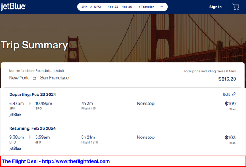
Task: Click the Feb 23 - Feb 26 dates
Action: coord(120,7)
